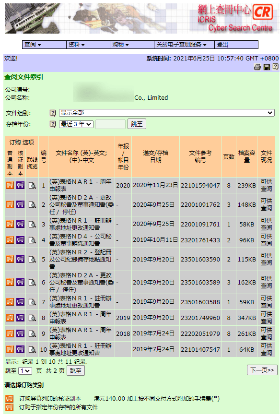Click reference number 22101594047

click(x=200, y=186)
